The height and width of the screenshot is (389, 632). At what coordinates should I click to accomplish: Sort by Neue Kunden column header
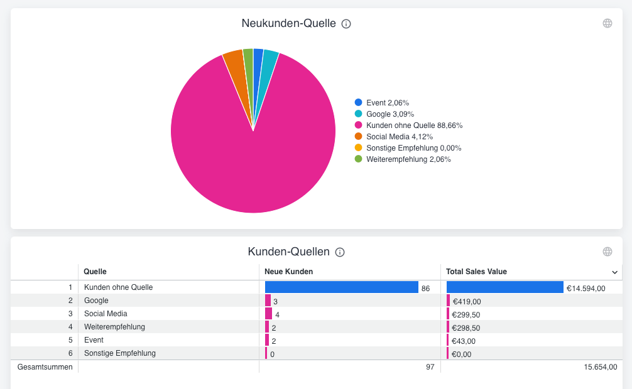(288, 272)
